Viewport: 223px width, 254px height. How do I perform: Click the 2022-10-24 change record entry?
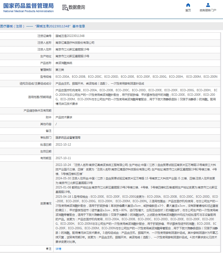pyautogui.click(x=136, y=169)
